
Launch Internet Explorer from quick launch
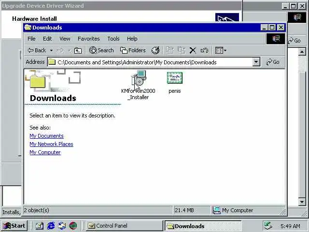[51, 226]
